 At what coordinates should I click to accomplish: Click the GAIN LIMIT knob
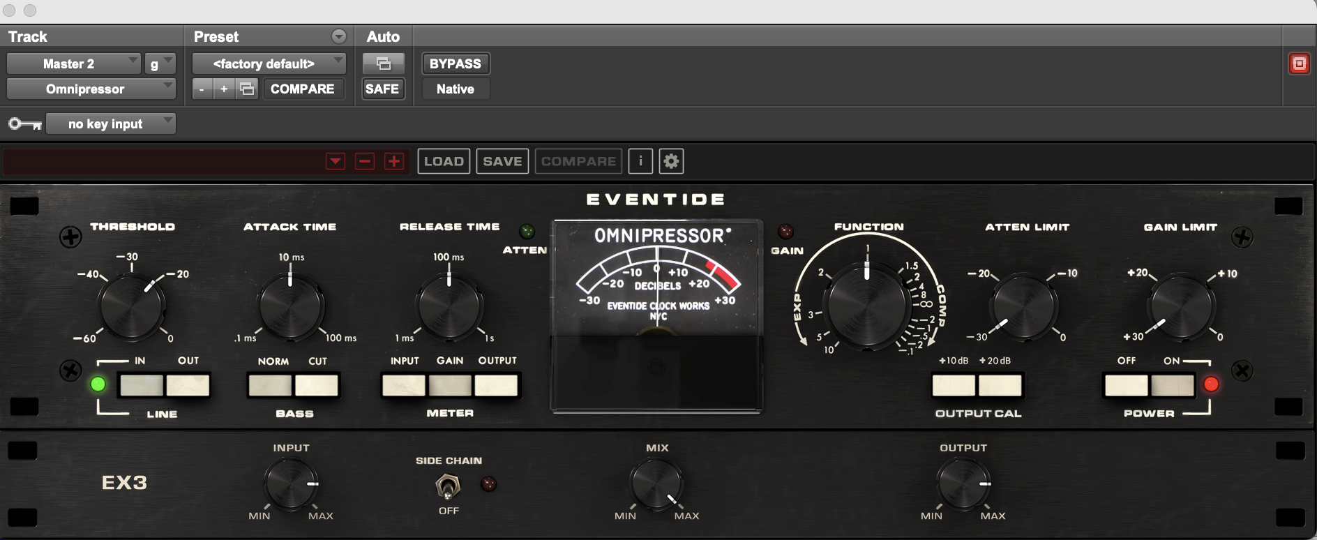coord(1182,306)
